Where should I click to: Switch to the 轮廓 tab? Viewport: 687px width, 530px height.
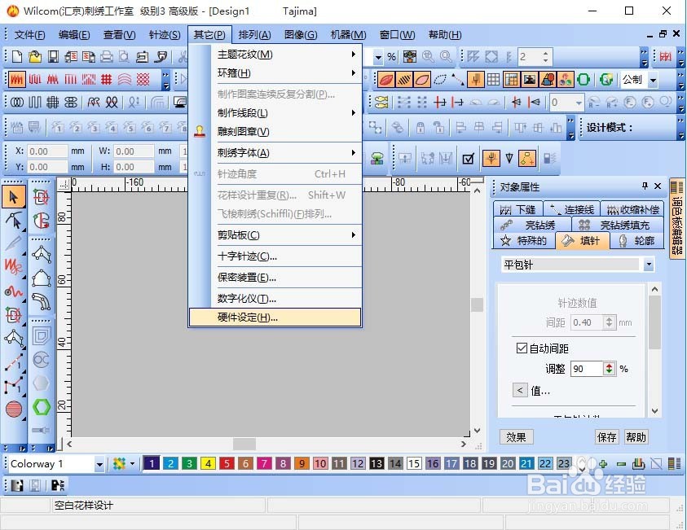click(640, 240)
